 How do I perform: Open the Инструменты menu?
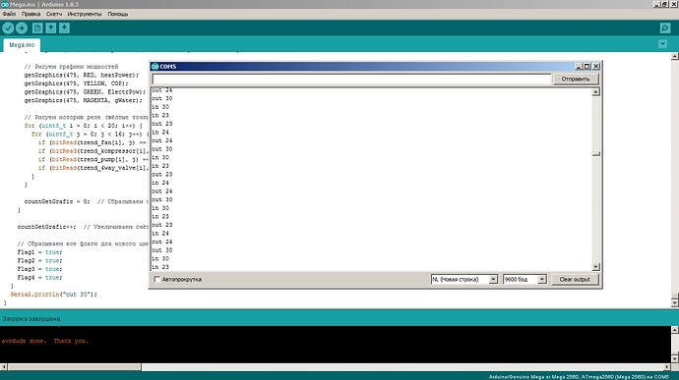85,14
